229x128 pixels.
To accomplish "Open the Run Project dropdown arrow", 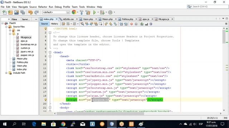I will 98,12.
